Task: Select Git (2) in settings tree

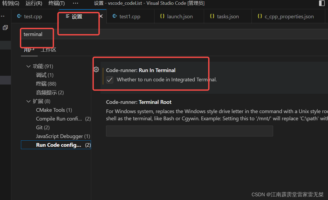Action: click(43, 127)
